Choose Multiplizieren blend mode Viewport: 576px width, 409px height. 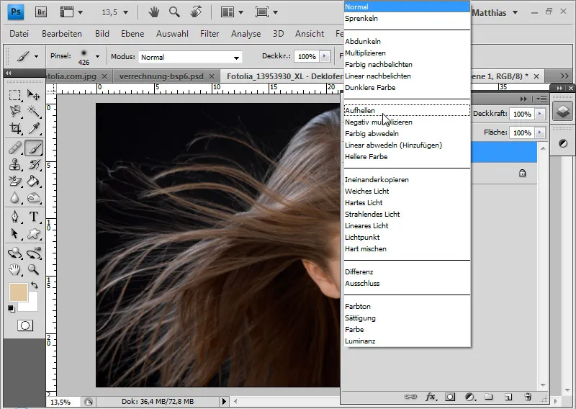click(x=407, y=53)
